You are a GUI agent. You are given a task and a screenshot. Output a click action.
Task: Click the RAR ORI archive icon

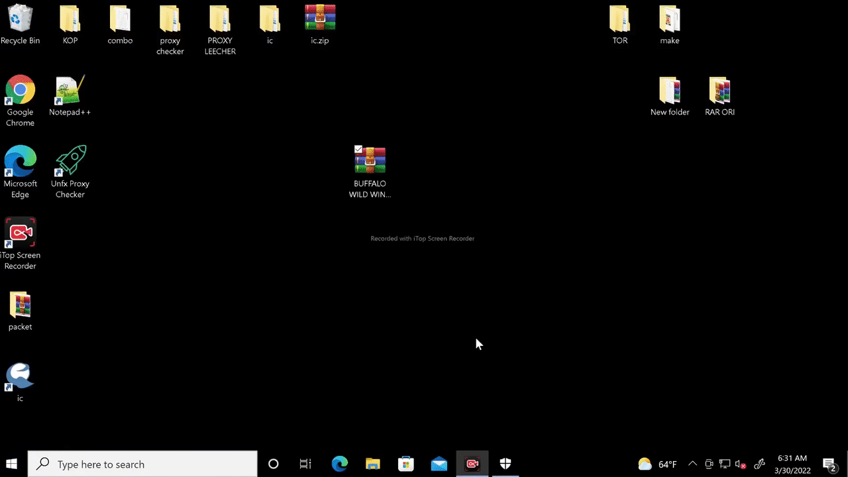coord(719,91)
